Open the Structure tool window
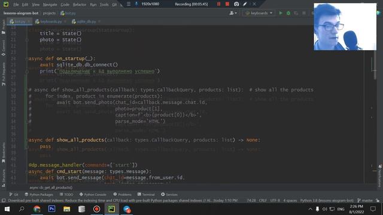383x215 pixels. tap(4, 178)
